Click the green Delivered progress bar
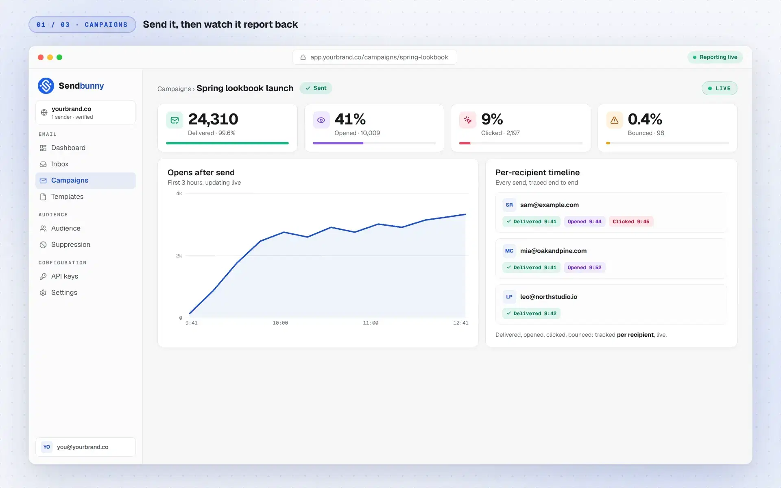Viewport: 781px width, 488px height. tap(227, 143)
